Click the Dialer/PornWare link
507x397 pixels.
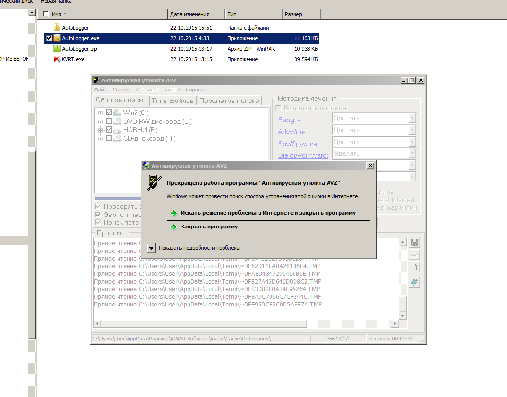point(303,155)
